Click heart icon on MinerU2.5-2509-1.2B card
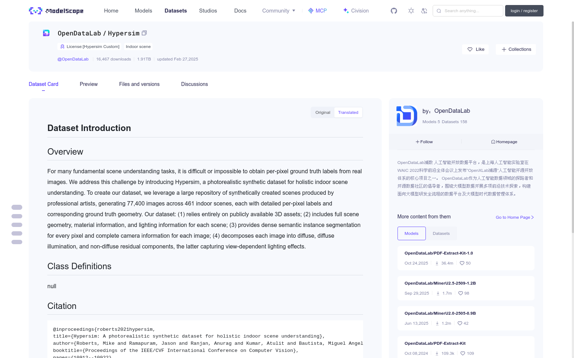The image size is (574, 358). 461,293
